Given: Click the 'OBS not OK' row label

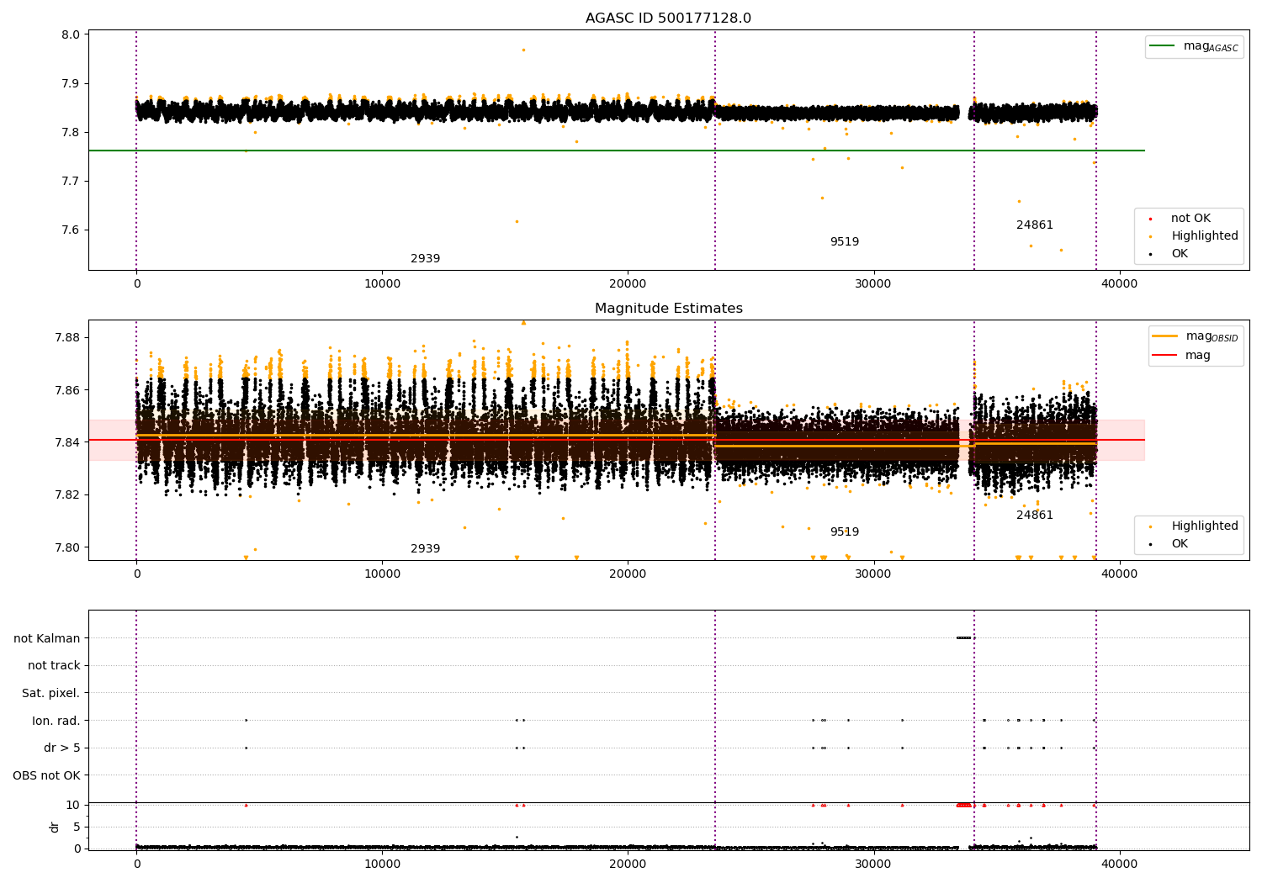Looking at the screenshot, I should pyautogui.click(x=46, y=775).
